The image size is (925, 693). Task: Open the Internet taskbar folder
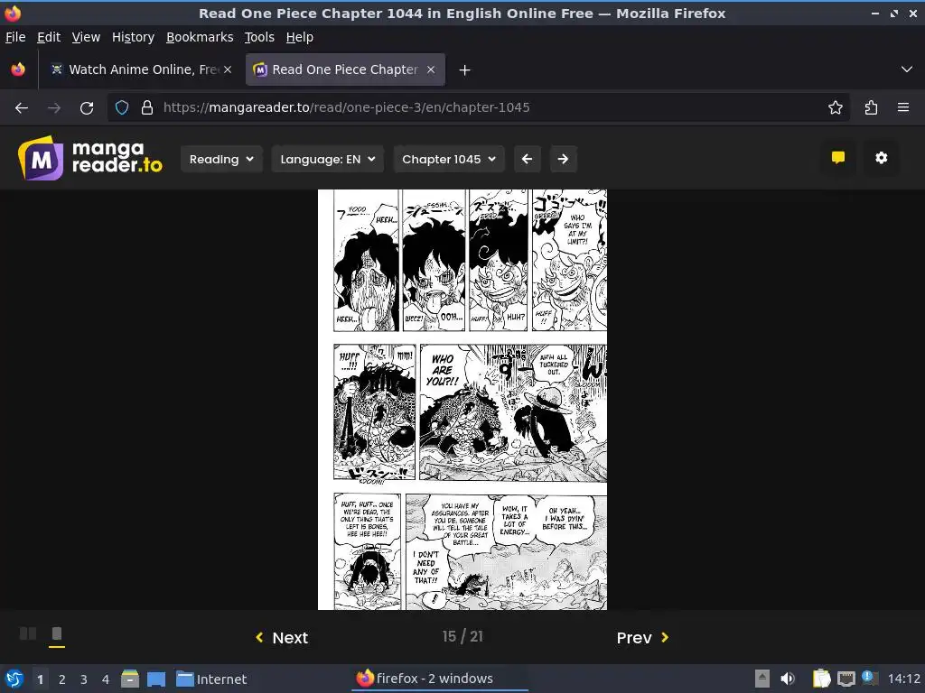tap(211, 679)
